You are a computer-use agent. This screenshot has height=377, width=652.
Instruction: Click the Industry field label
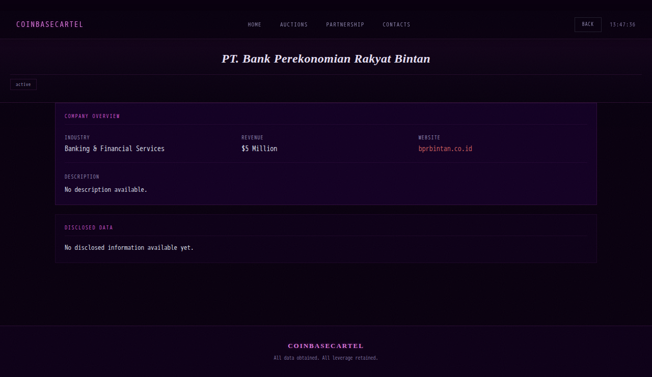77,137
